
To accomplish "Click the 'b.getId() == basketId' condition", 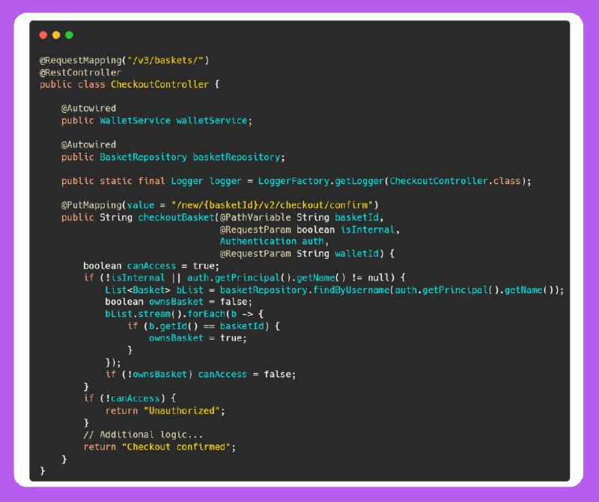I will [207, 326].
